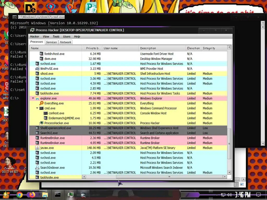Sort by Description column header

pyautogui.click(x=162, y=48)
